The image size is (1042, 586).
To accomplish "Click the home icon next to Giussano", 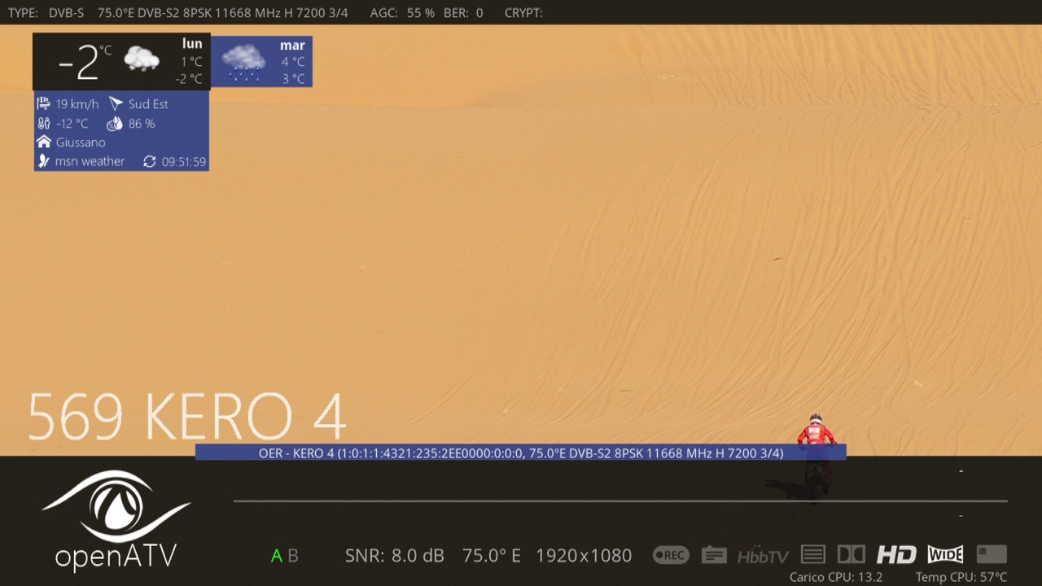I will click(43, 142).
